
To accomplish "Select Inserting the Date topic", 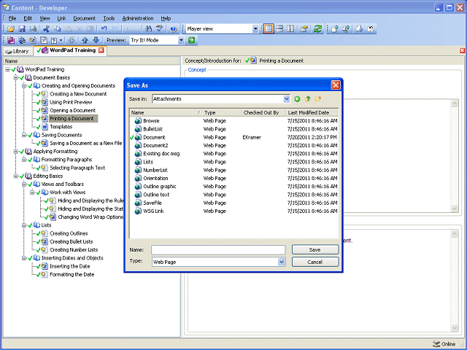I will 70,266.
